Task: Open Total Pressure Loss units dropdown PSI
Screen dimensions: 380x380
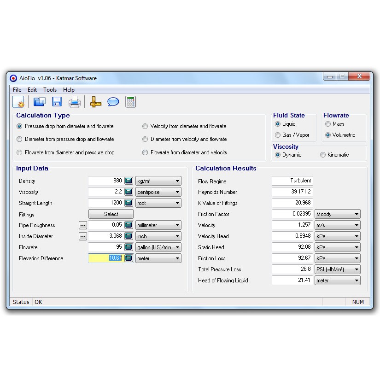Action: [x=337, y=269]
